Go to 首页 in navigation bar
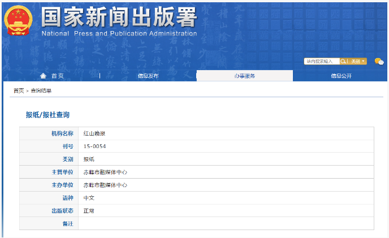Screen dimensions: 389x238 click(58, 76)
